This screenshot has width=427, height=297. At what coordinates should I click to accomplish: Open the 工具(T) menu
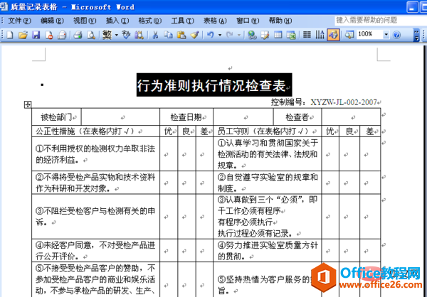[182, 21]
